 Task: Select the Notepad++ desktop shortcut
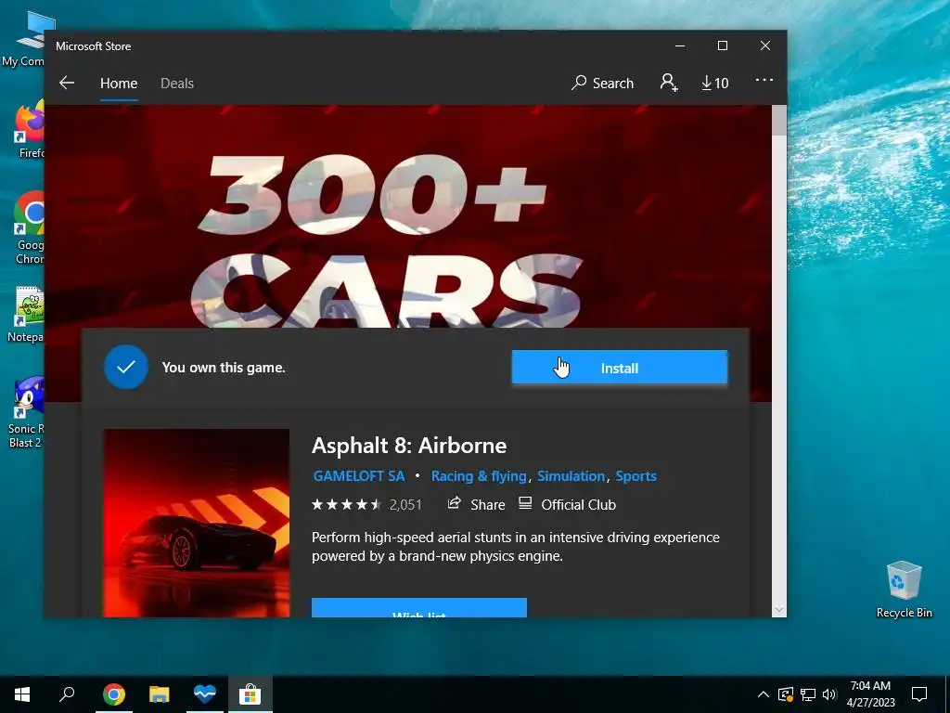(26, 316)
